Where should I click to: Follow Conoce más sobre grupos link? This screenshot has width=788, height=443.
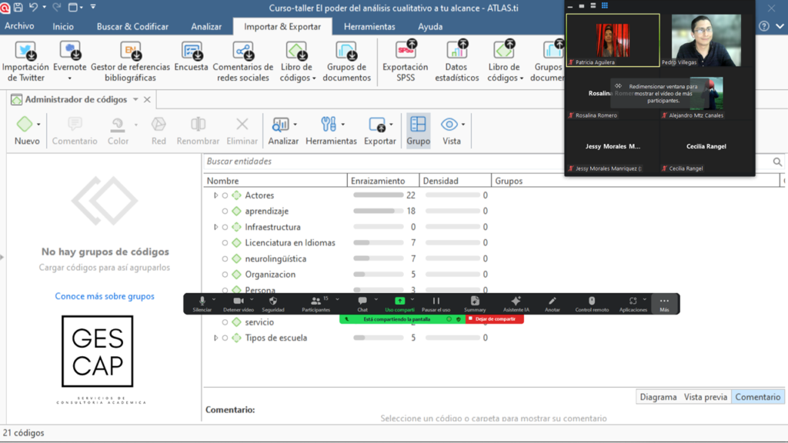[x=105, y=296]
